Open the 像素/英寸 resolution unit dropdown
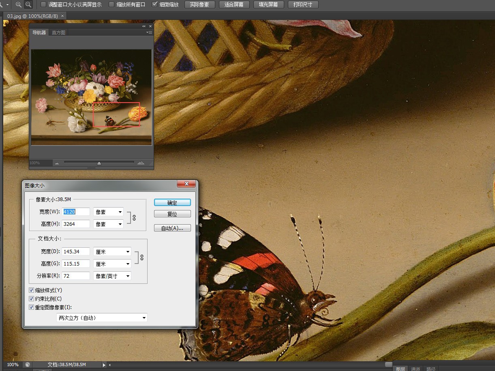The height and width of the screenshot is (371, 495). pos(112,276)
